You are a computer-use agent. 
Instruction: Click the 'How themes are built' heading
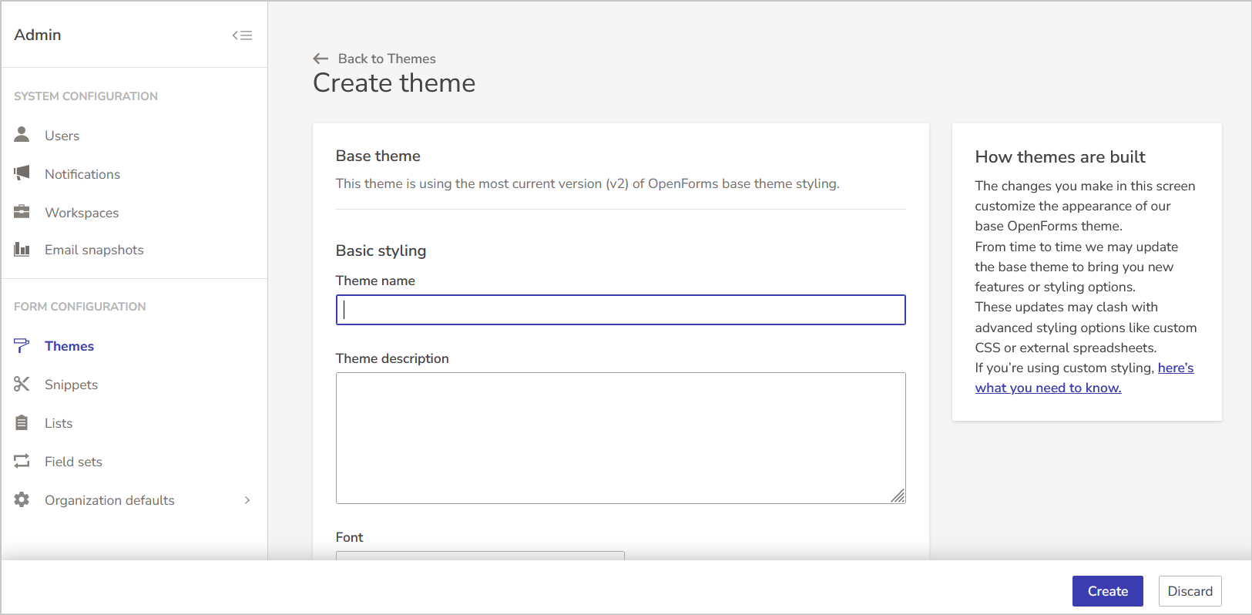tap(1060, 157)
